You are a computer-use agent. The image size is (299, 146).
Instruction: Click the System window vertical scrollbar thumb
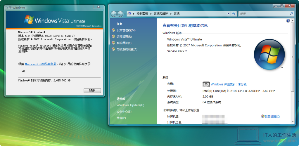click(293, 57)
